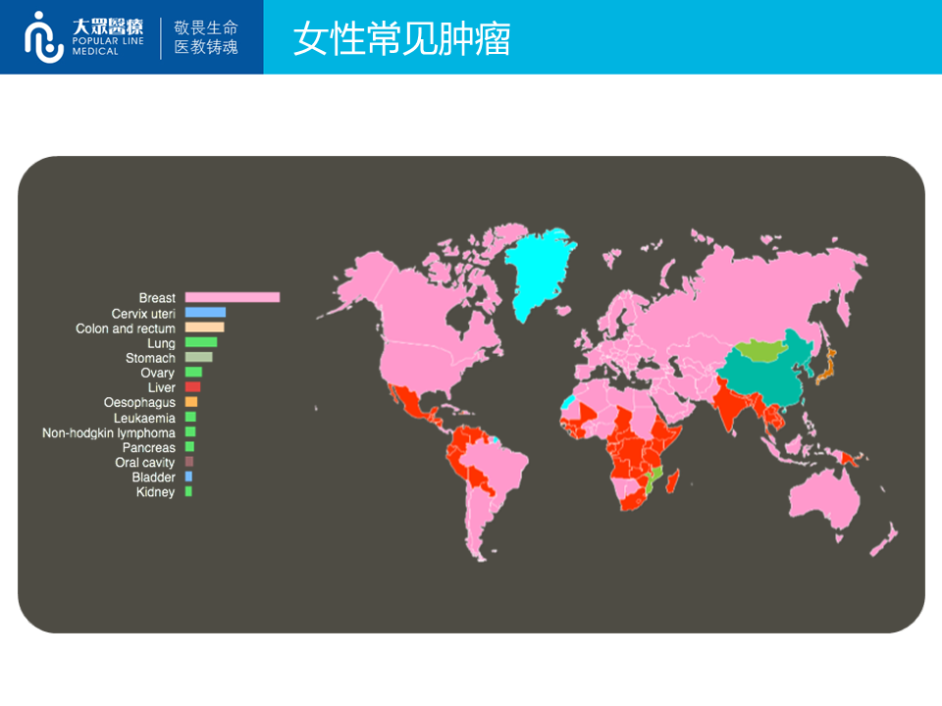
Task: Click the Lung legend label
Action: (x=161, y=343)
